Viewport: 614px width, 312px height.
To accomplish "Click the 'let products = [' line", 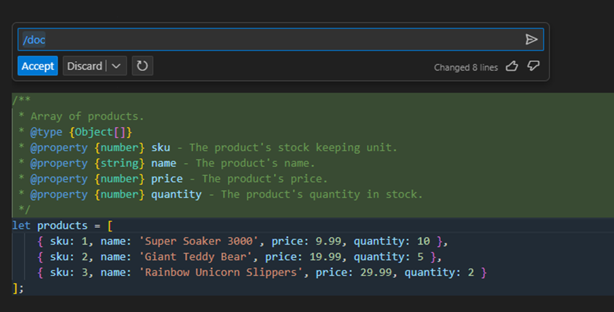I will click(63, 225).
